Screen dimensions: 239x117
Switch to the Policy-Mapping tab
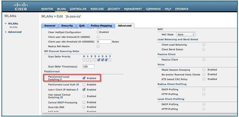(x=101, y=26)
